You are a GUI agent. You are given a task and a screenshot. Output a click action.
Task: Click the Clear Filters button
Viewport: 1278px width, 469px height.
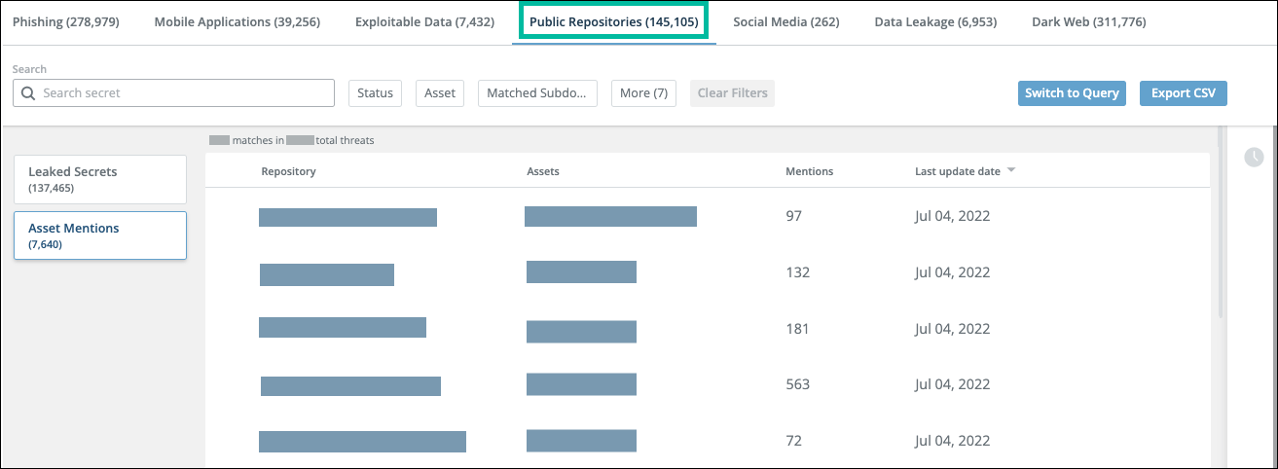[732, 93]
